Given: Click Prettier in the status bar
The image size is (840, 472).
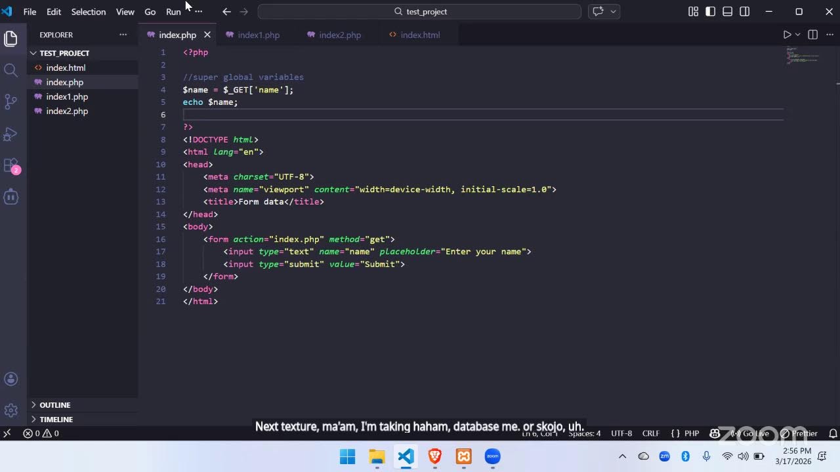Looking at the screenshot, I should [x=799, y=433].
